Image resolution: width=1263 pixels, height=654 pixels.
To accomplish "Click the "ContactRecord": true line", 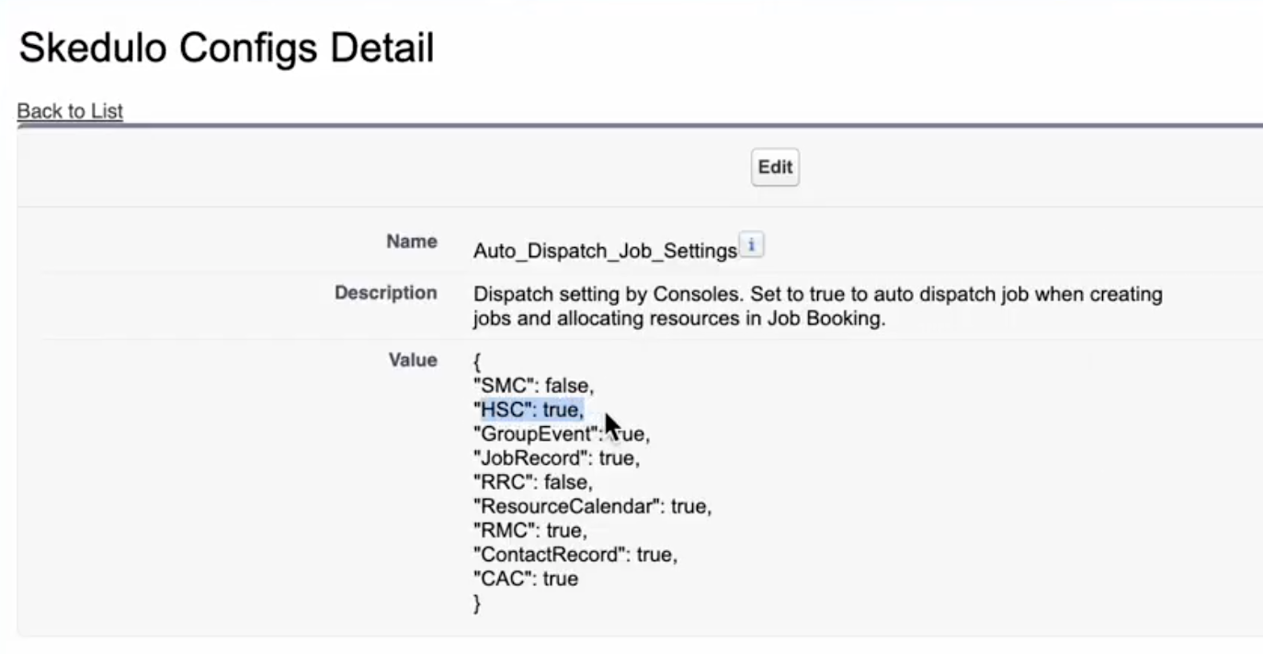I will coord(575,555).
